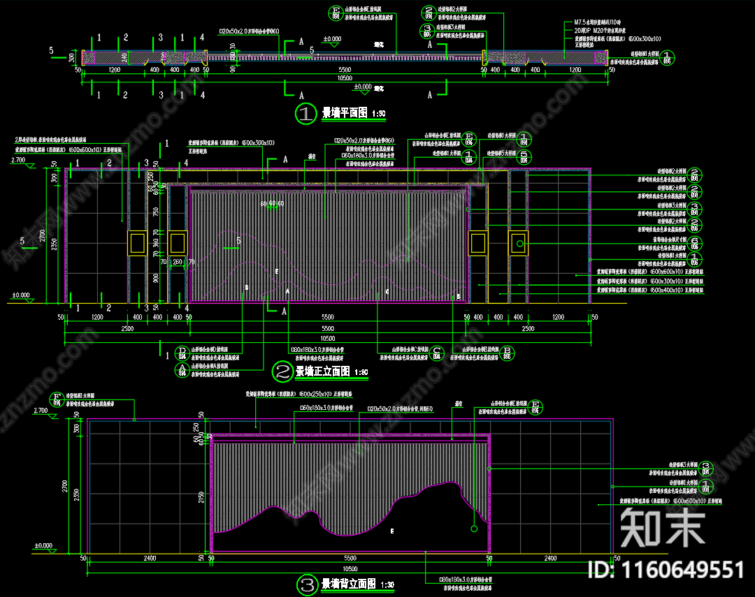The width and height of the screenshot is (755, 597).
Task: Select the circled B detail callout bubble
Action: click(509, 351)
